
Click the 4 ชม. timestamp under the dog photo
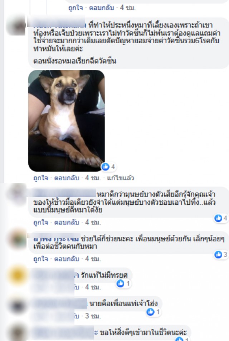point(93,178)
